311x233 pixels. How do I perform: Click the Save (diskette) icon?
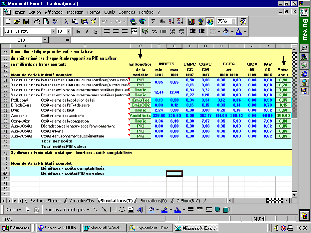pyautogui.click(x=26, y=21)
